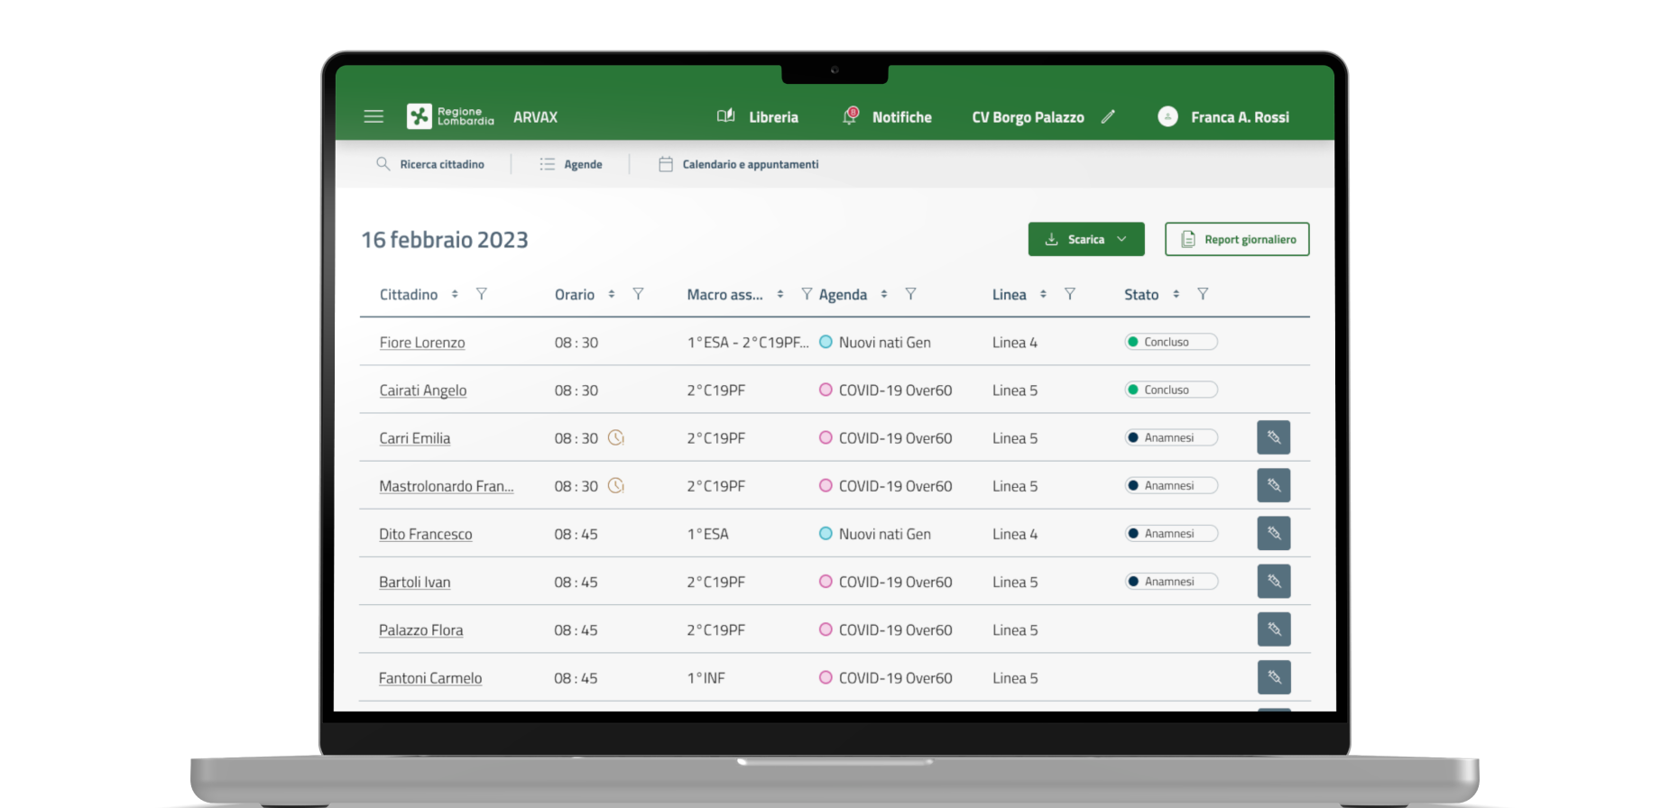Filter the Linea column

(x=1070, y=294)
